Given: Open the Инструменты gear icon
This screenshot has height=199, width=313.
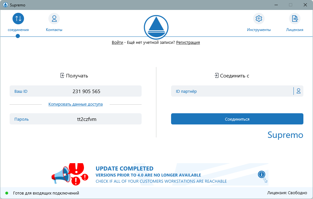Looking at the screenshot, I should pyautogui.click(x=259, y=19).
